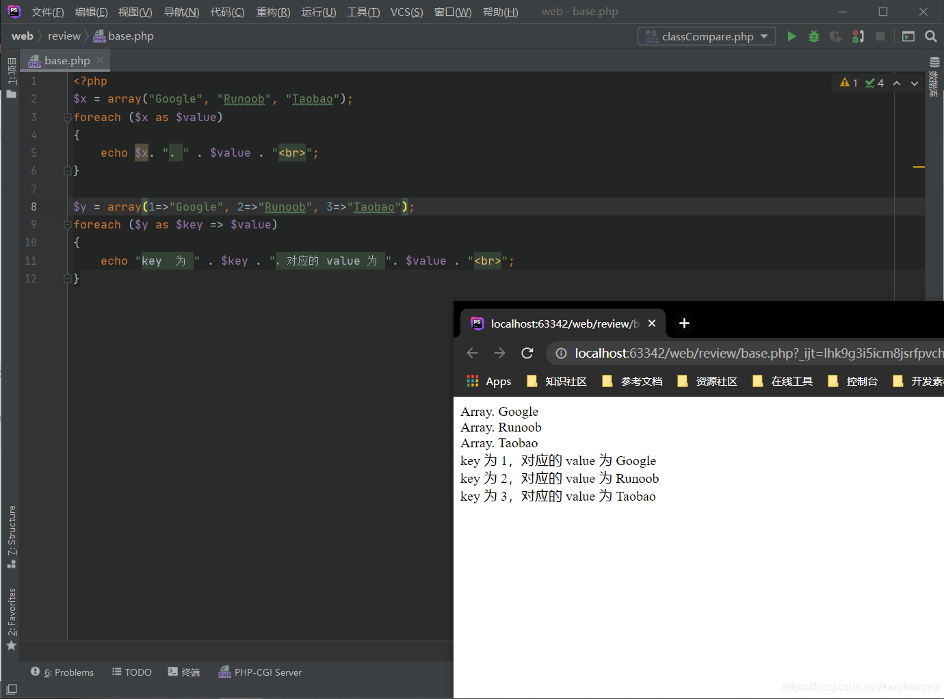Viewport: 944px width, 699px height.
Task: Run classCompare.php with the green play button
Action: [791, 36]
